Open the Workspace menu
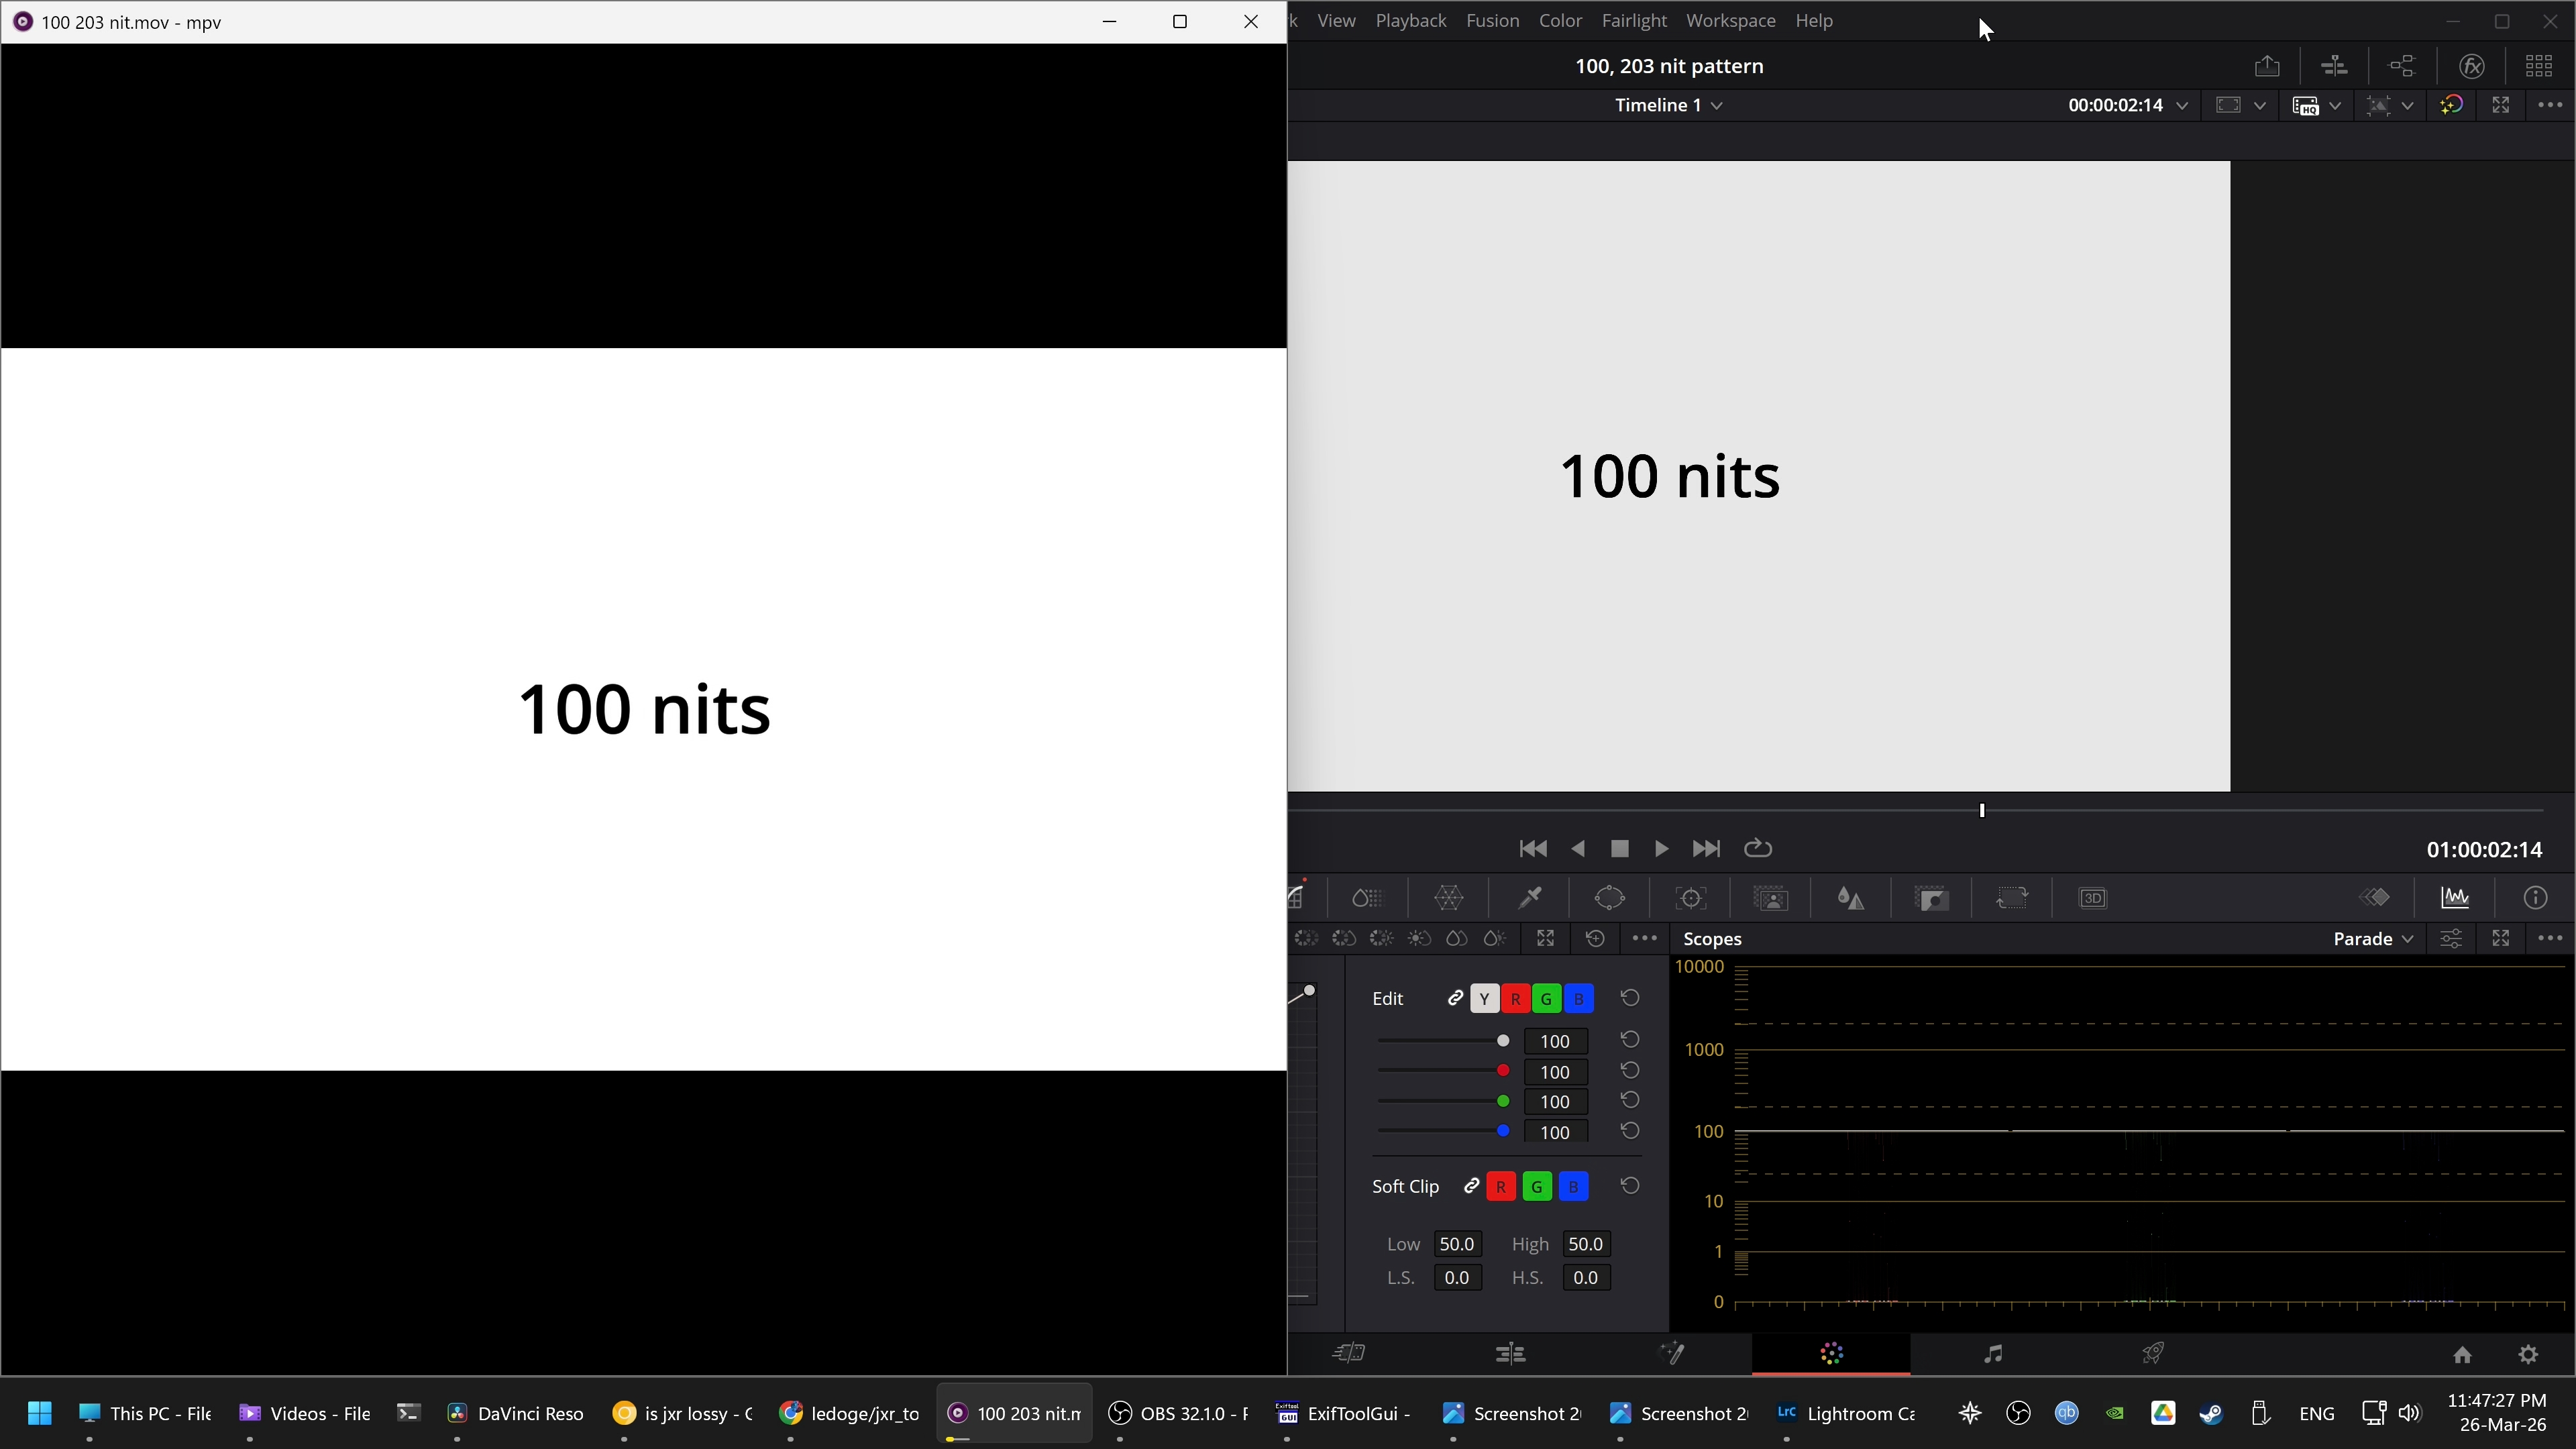2576x1449 pixels. [1730, 21]
